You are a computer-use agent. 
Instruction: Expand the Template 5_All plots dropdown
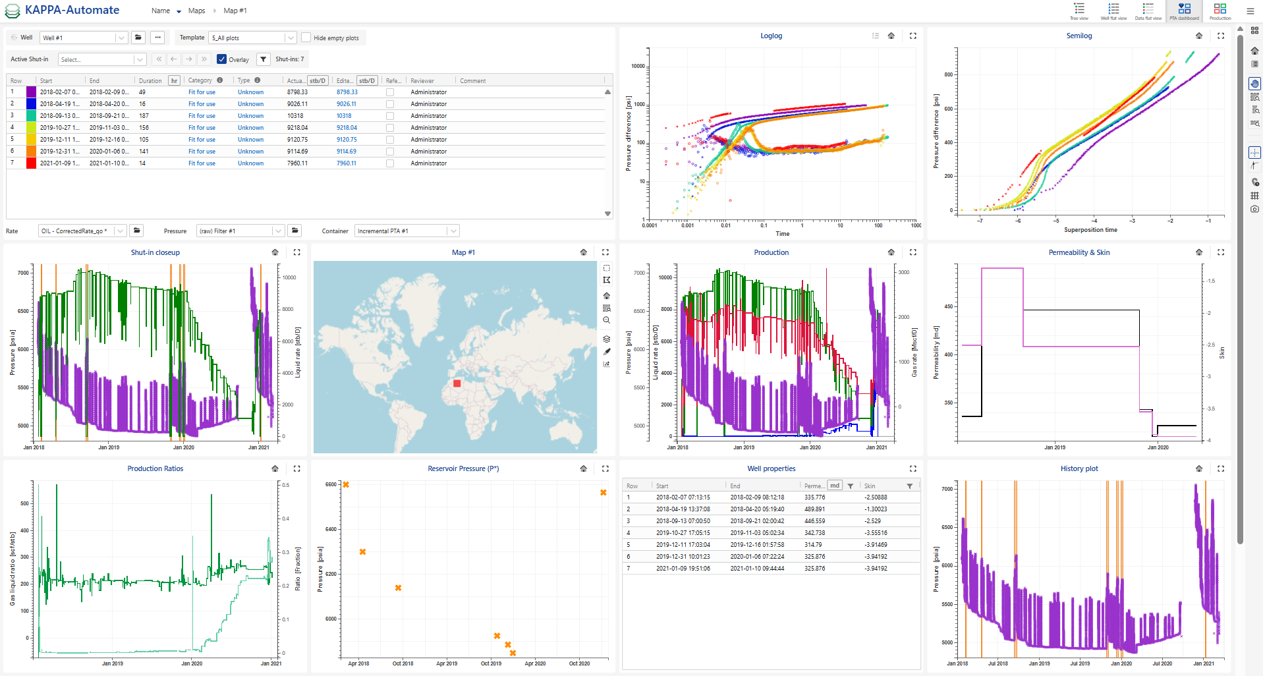click(290, 38)
